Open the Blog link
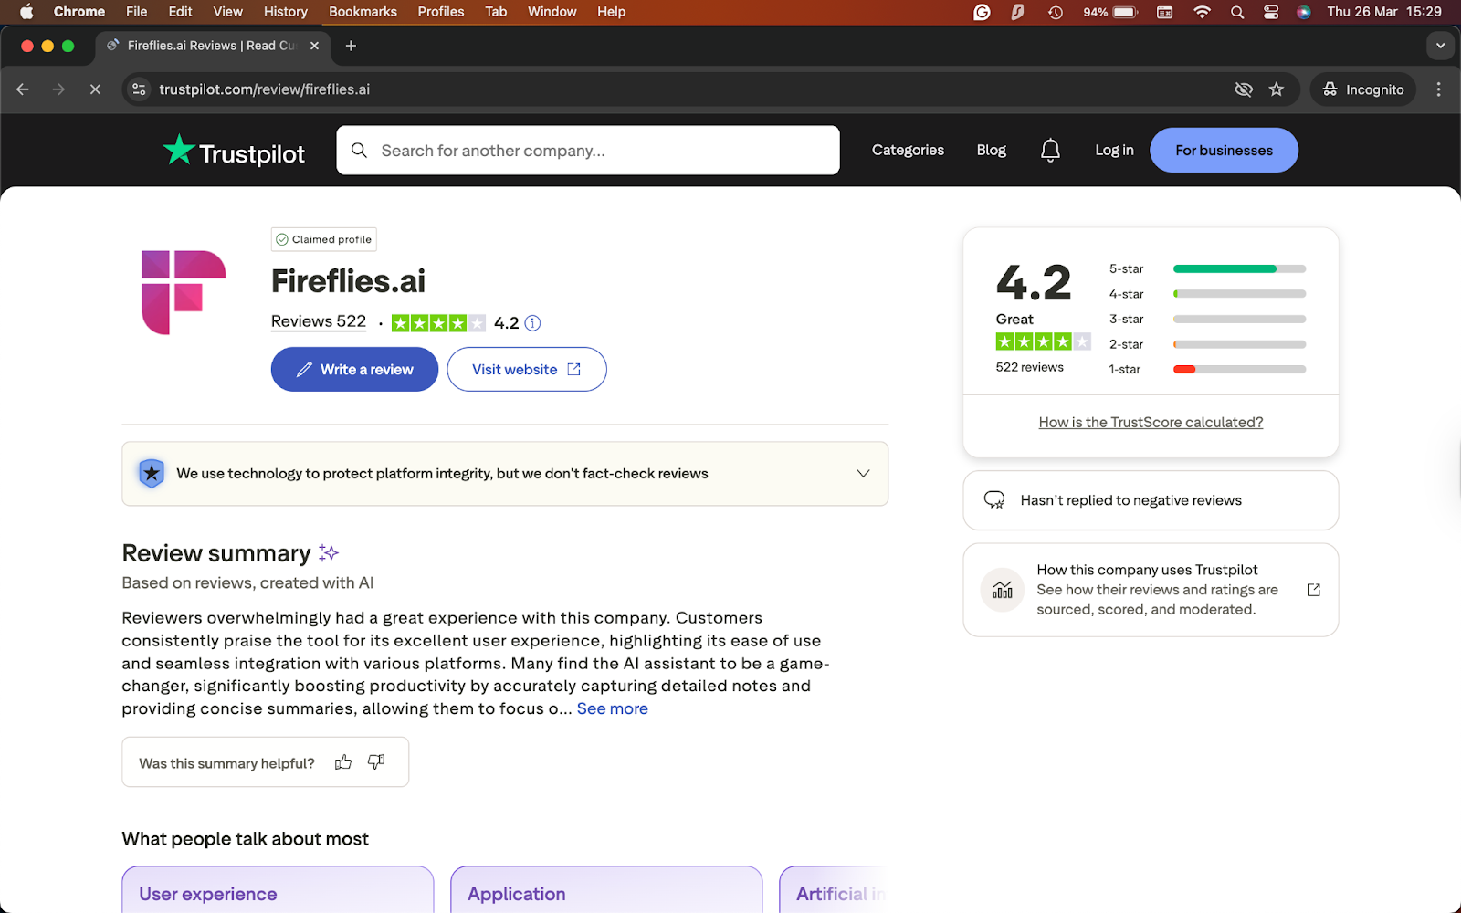Viewport: 1461px width, 913px height. click(991, 150)
